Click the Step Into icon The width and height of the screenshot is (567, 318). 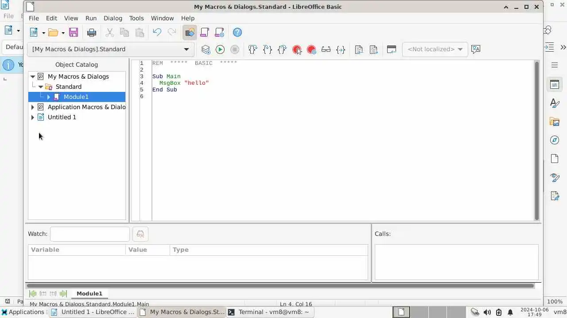(x=267, y=49)
